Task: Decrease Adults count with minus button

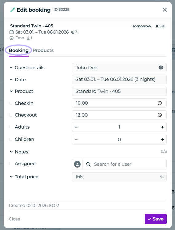Action: pyautogui.click(x=76, y=127)
